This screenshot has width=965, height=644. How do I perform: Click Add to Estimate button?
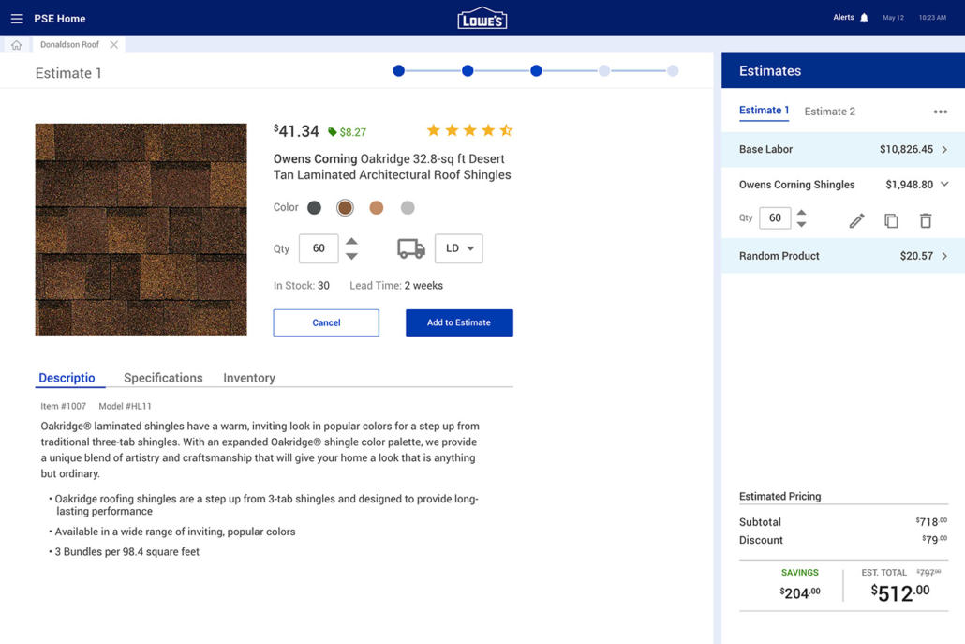click(x=459, y=322)
